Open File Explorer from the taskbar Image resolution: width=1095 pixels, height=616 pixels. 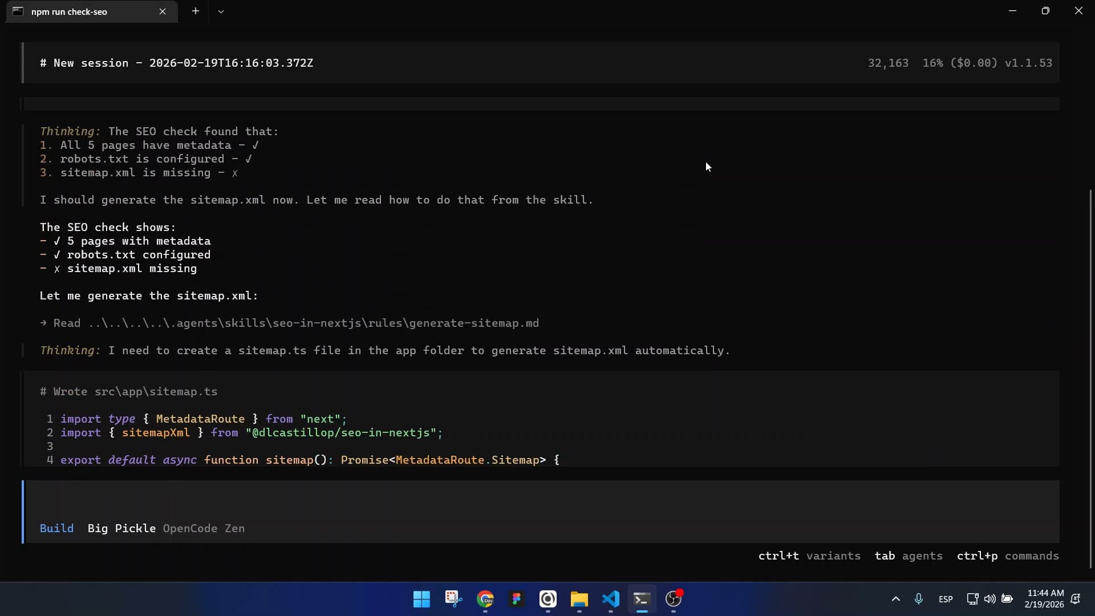click(579, 599)
